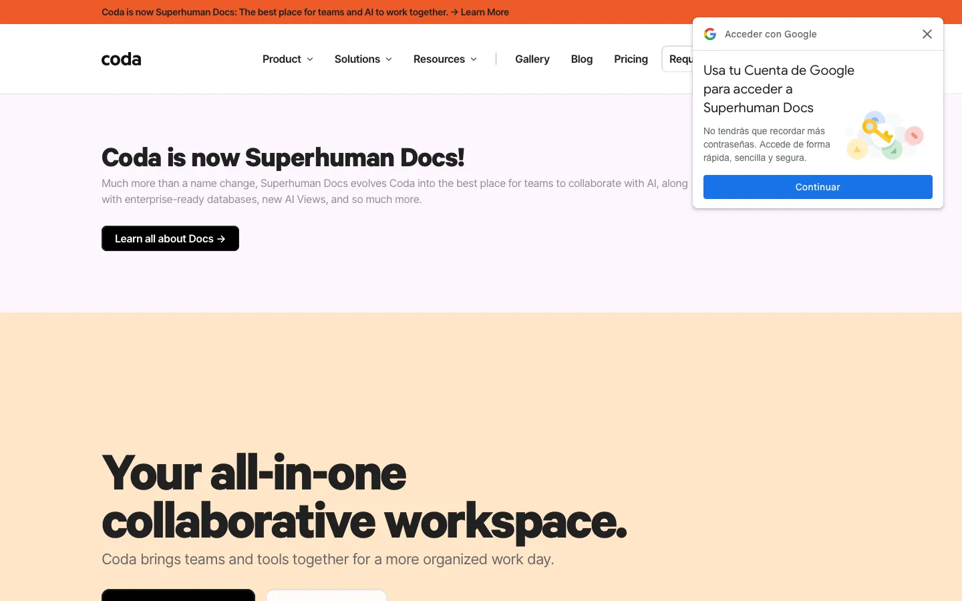
Task: Click 'Much more than a name change' paragraph
Action: click(395, 191)
